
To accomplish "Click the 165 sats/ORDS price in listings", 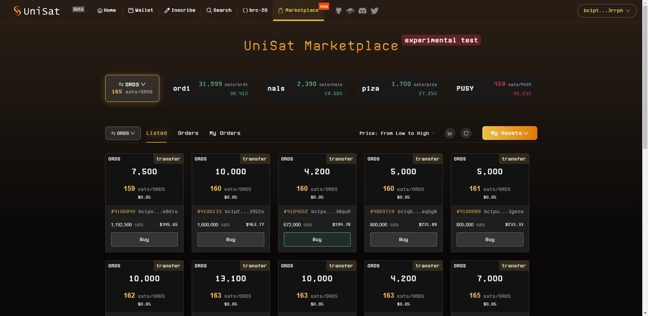I will pyautogui.click(x=490, y=296).
